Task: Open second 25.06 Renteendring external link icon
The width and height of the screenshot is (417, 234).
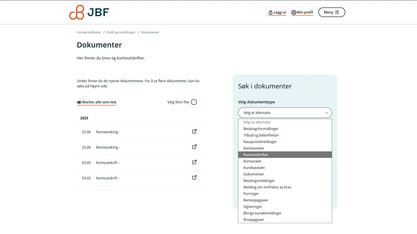Action: 194,147
